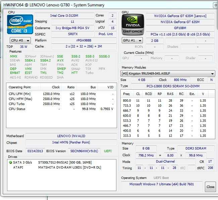Click the GF108M GPU codename
218x200 pixels.
(180, 28)
